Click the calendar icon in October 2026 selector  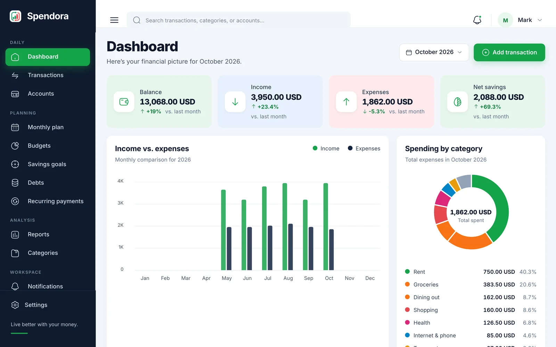409,52
